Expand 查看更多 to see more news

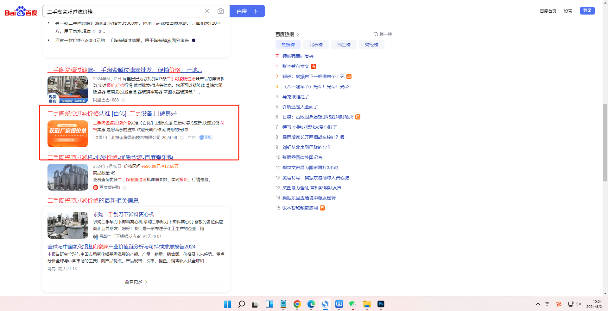[x=136, y=282]
